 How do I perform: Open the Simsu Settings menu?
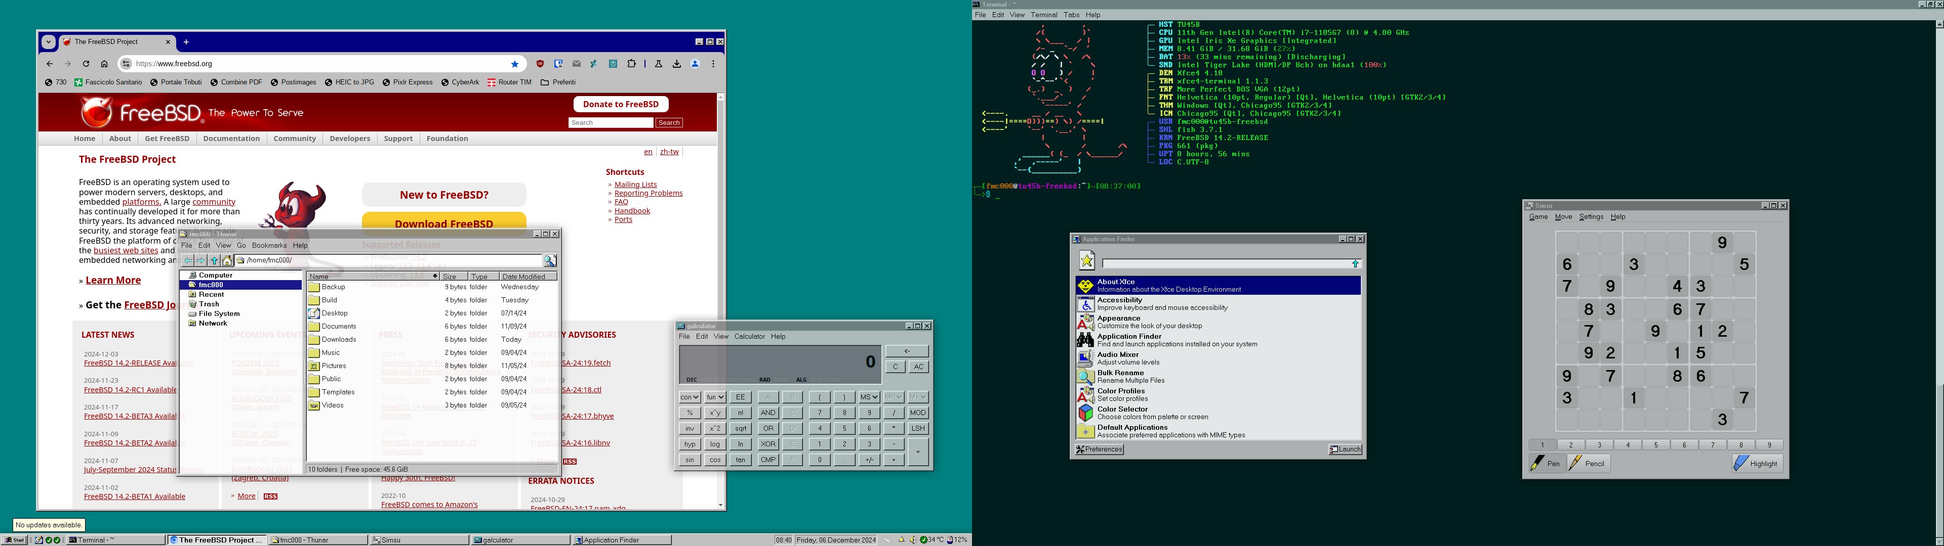tap(1591, 217)
